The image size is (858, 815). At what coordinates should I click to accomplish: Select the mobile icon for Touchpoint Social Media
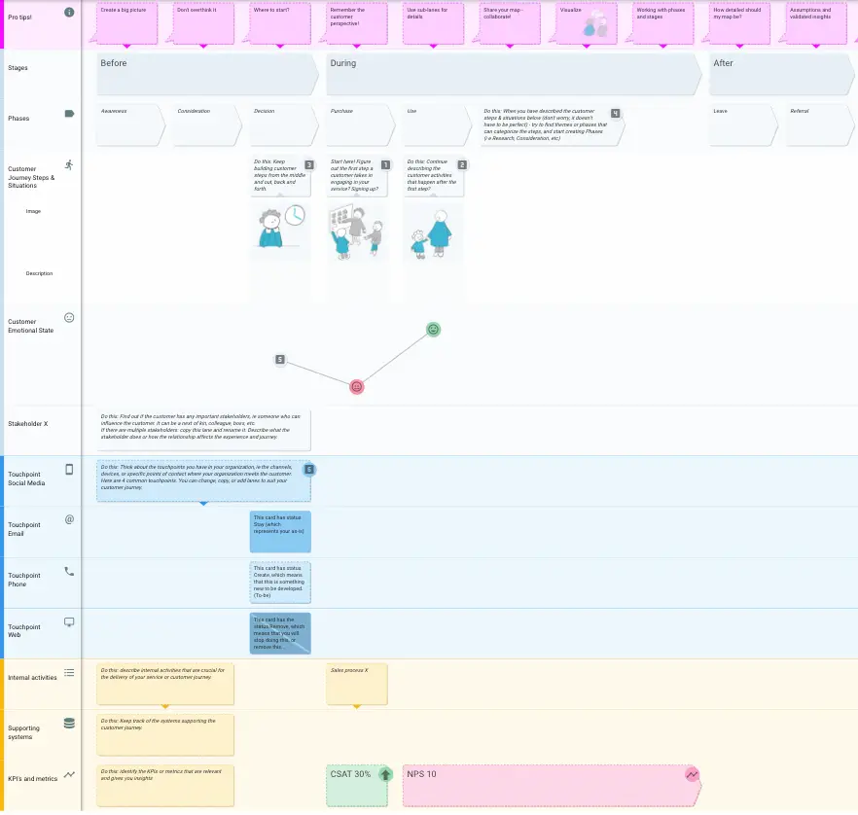point(68,468)
